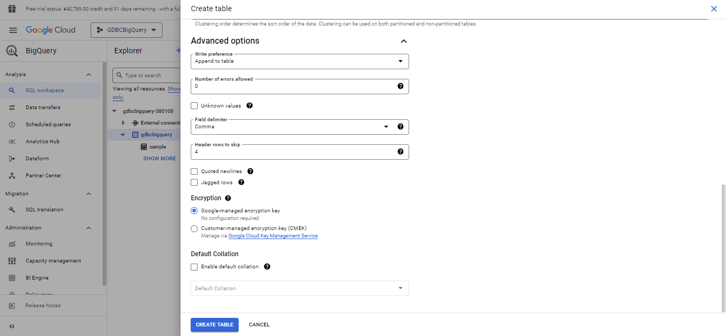
Task: Check the Jagged rows option
Action: point(194,183)
